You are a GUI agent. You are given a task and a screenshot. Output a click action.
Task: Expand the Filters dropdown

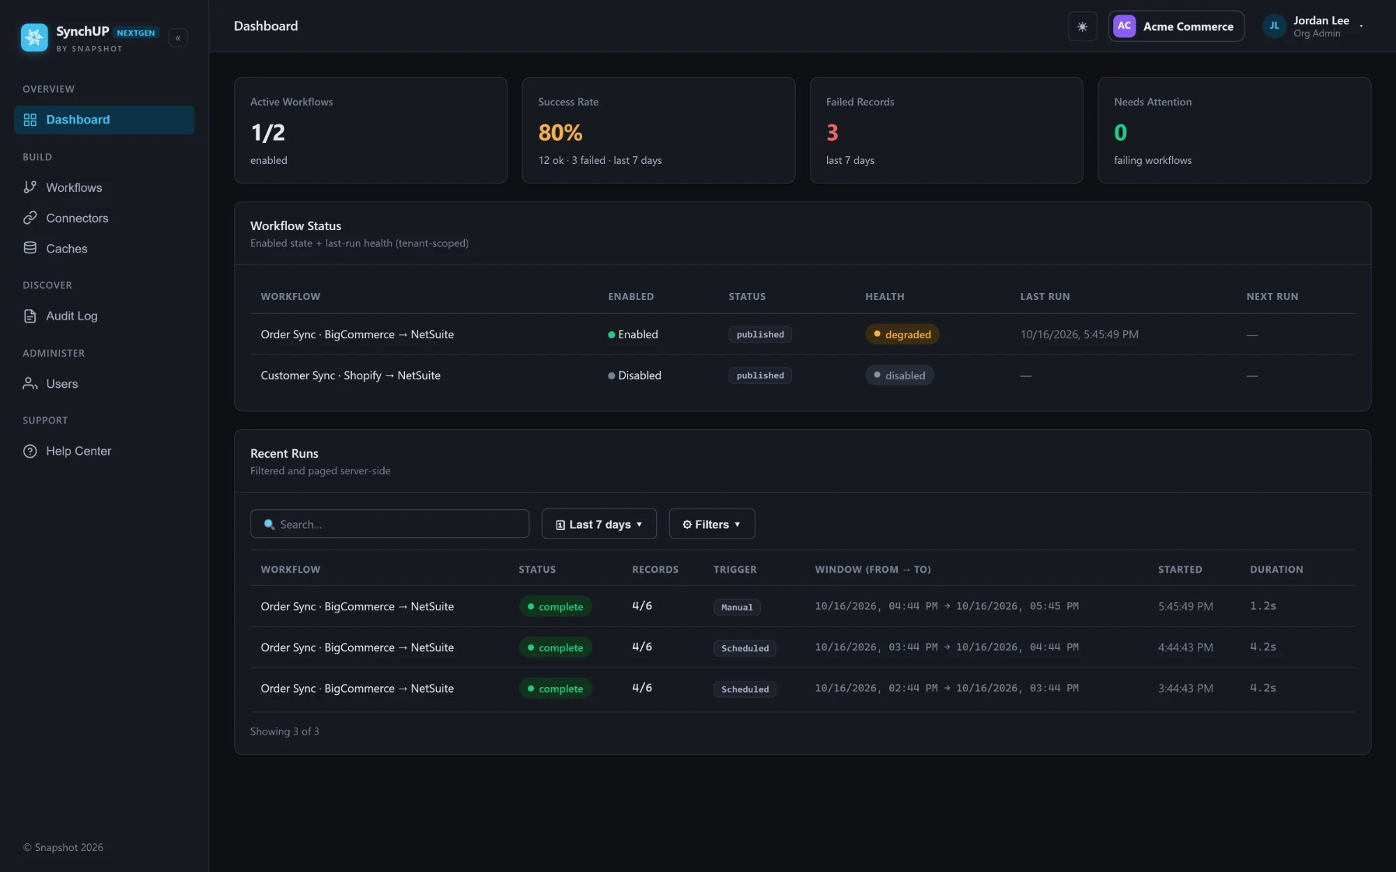click(x=712, y=524)
